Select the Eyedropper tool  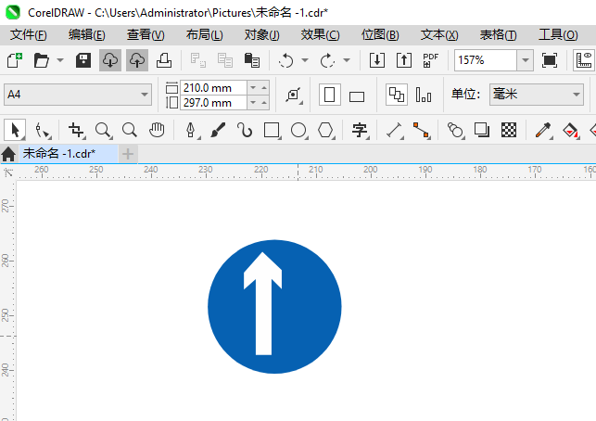[543, 131]
